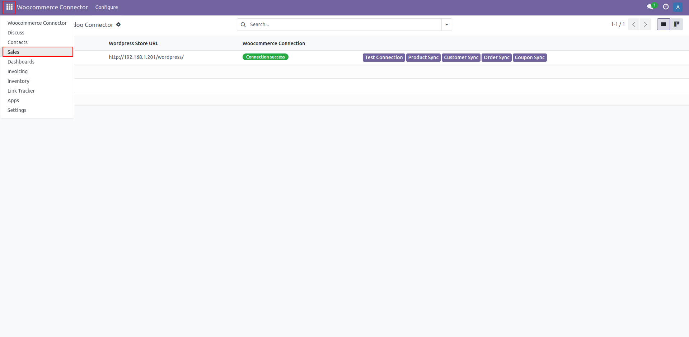Screen dimensions: 689x337
Task: Go to the next page arrow
Action: (645, 24)
